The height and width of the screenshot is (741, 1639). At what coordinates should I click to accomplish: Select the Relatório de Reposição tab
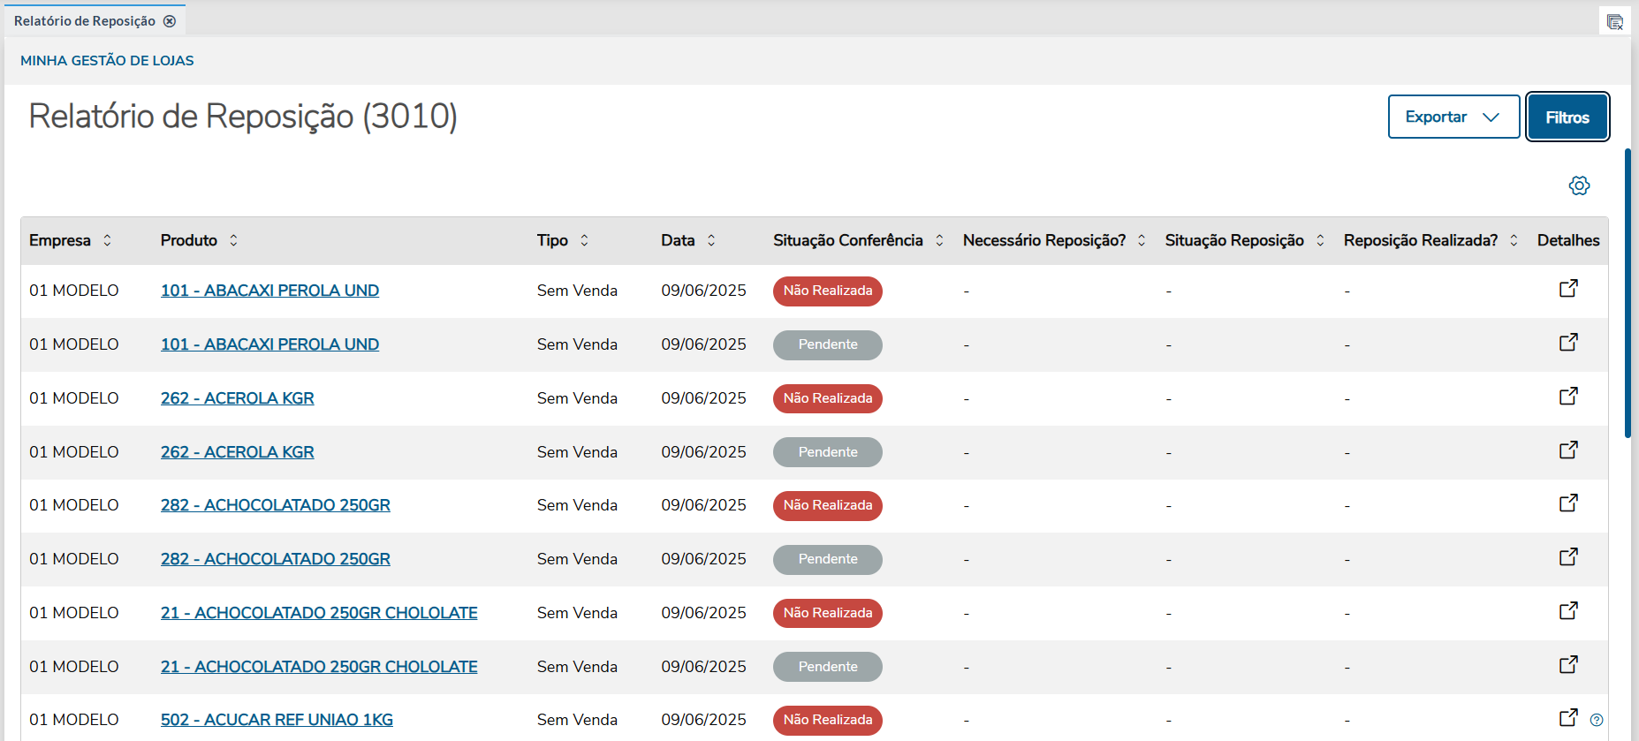point(85,21)
